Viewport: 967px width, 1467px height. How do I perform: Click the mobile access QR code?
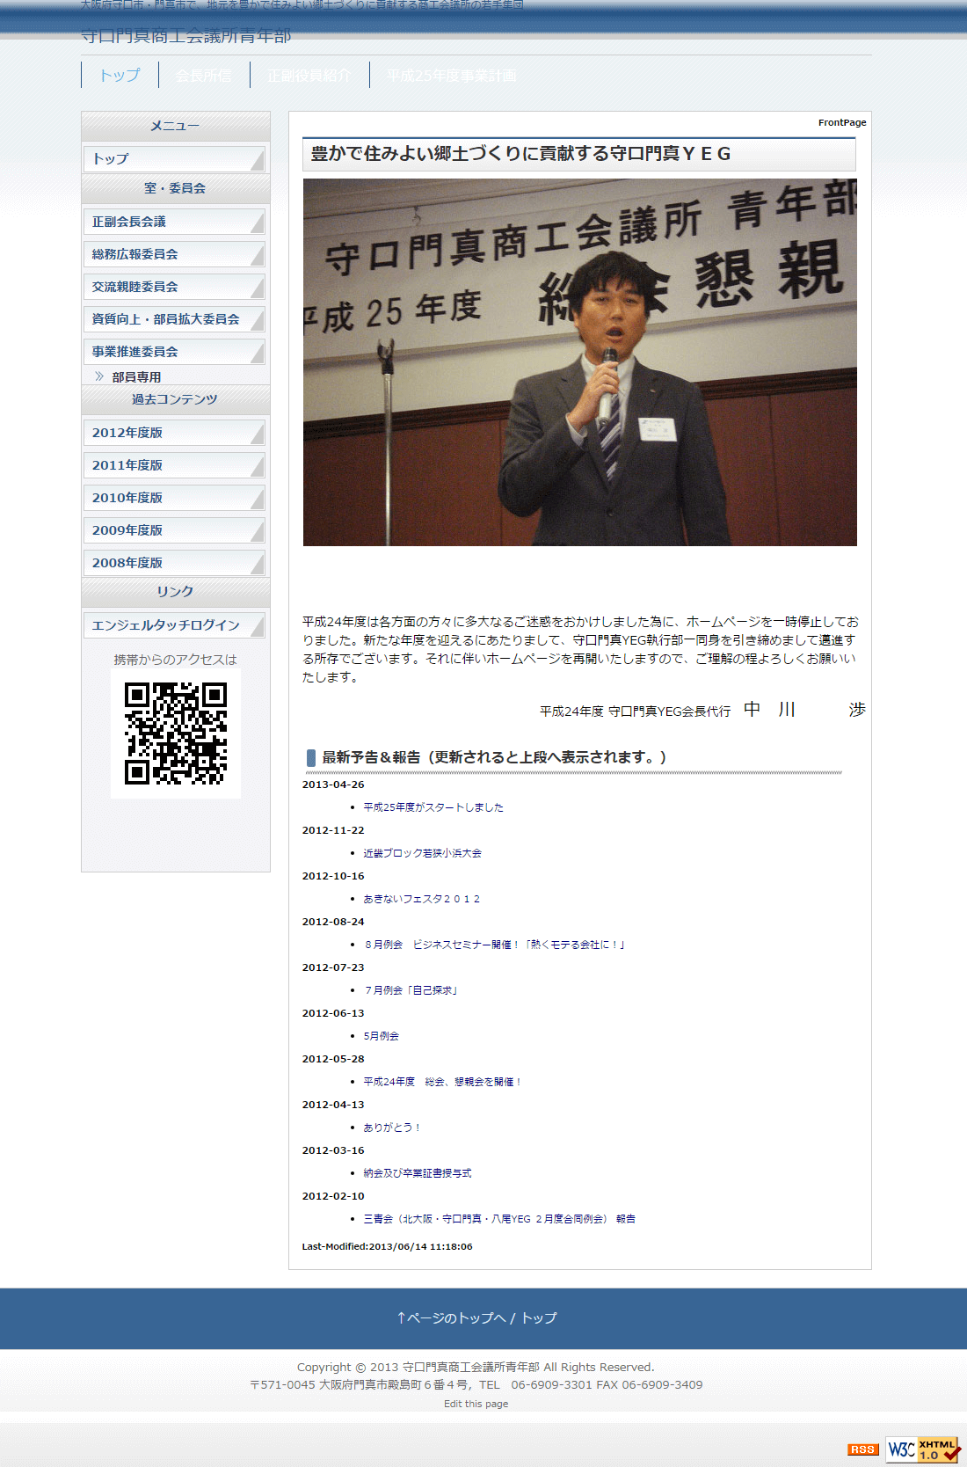point(176,733)
